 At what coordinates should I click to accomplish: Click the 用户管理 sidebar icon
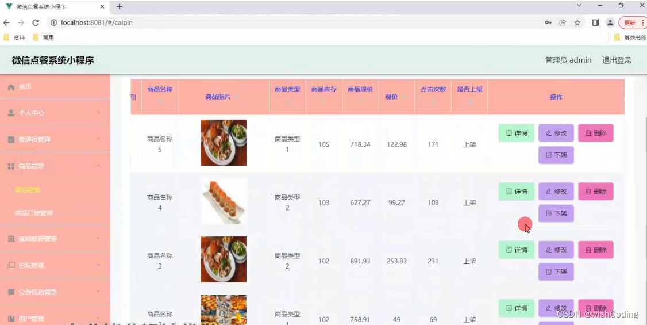tap(11, 319)
